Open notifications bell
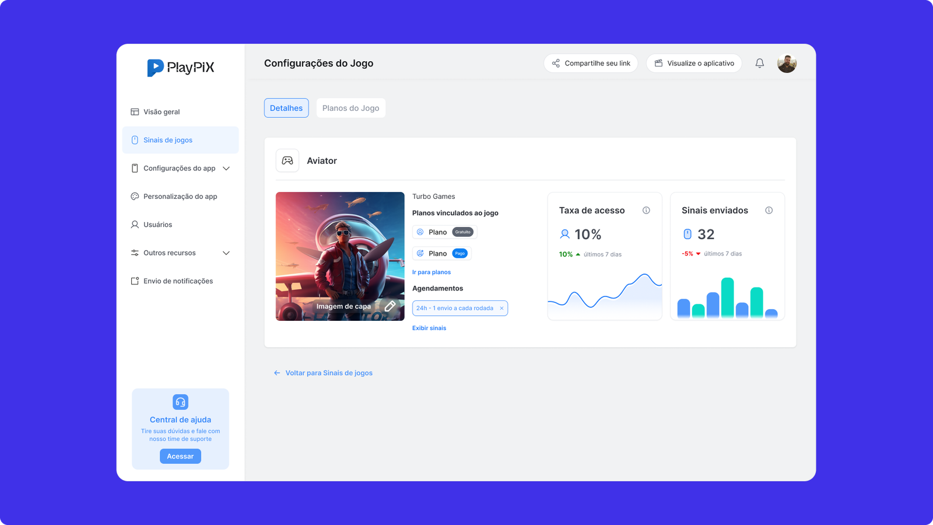933x525 pixels. pyautogui.click(x=760, y=63)
